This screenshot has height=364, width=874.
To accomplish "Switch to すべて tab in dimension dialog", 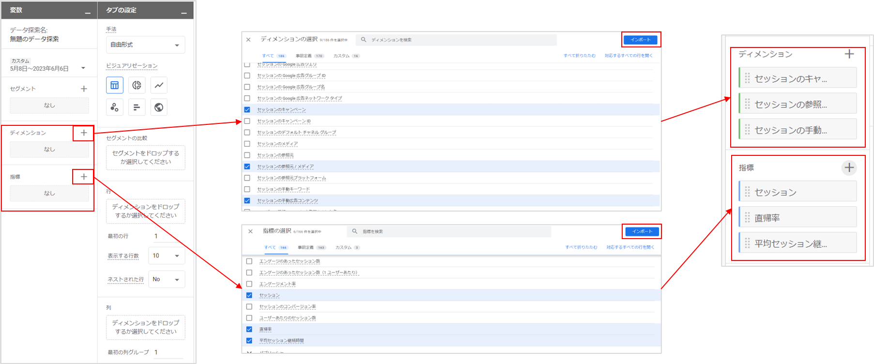I will [274, 56].
